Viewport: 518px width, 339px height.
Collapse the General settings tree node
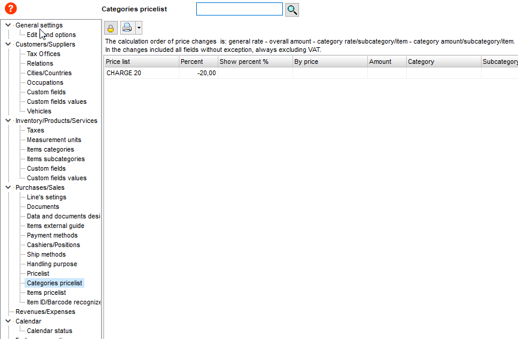click(8, 25)
